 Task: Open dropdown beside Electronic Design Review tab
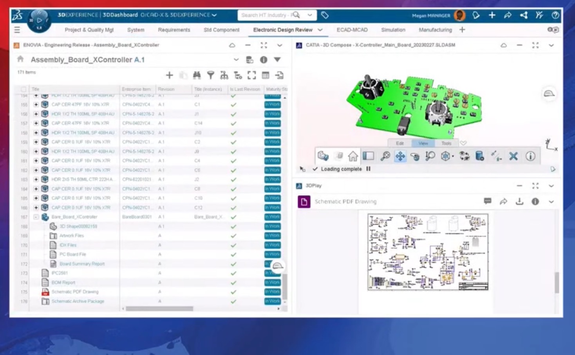[320, 30]
